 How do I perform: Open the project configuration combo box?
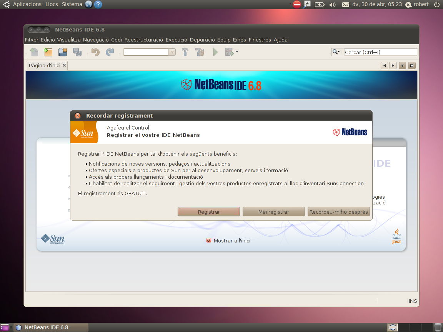click(149, 52)
